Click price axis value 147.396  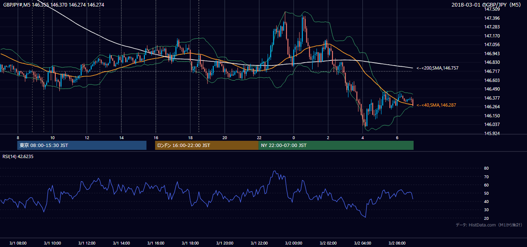pos(492,18)
